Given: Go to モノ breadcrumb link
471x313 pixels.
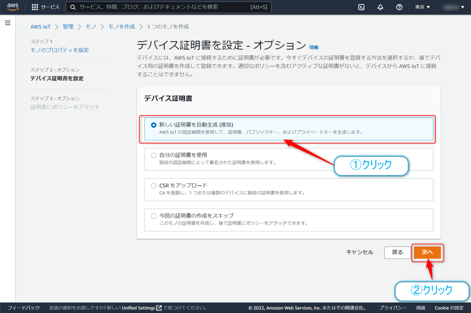Looking at the screenshot, I should pyautogui.click(x=91, y=27).
